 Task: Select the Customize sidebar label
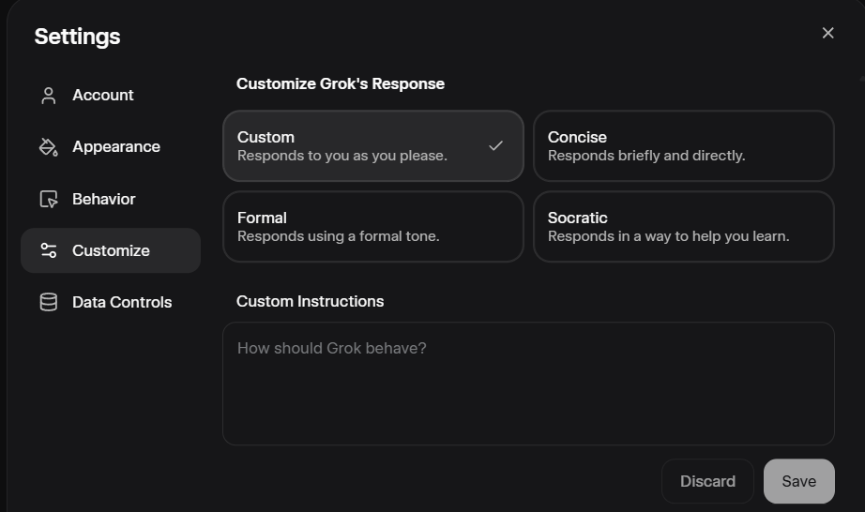coord(111,250)
